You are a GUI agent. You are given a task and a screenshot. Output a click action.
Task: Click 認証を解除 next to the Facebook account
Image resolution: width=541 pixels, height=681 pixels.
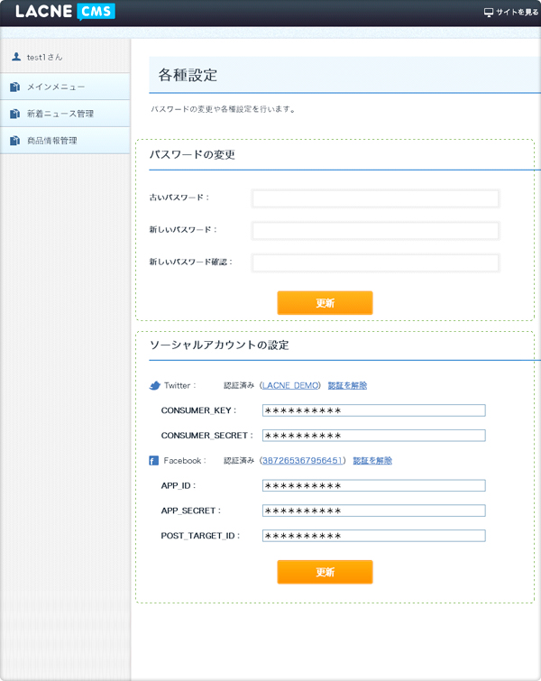coord(372,460)
